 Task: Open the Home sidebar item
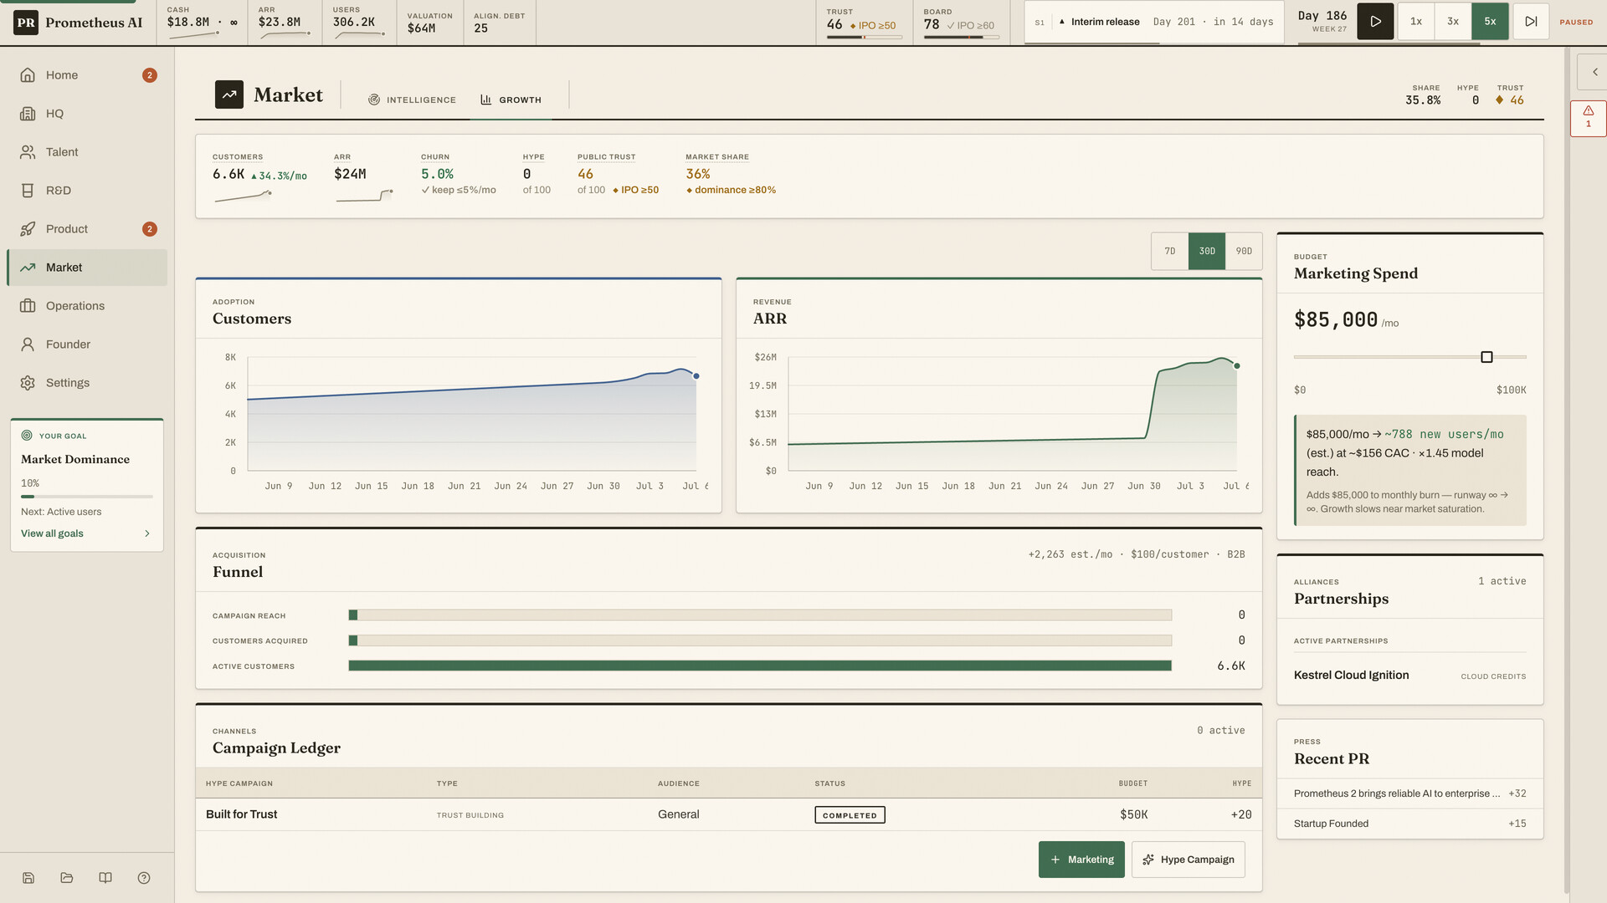tap(87, 75)
